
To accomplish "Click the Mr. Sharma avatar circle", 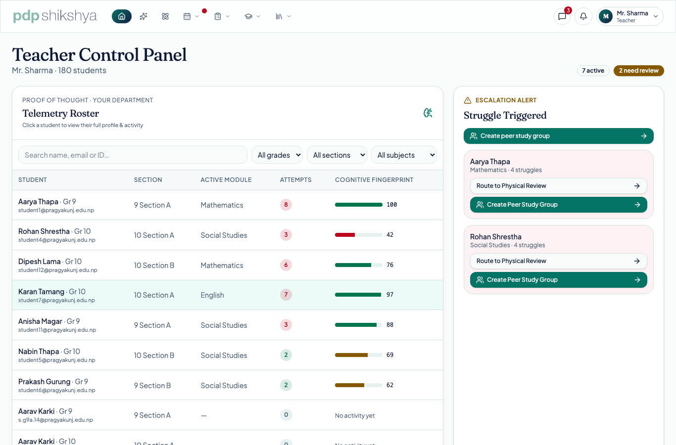I will (606, 16).
